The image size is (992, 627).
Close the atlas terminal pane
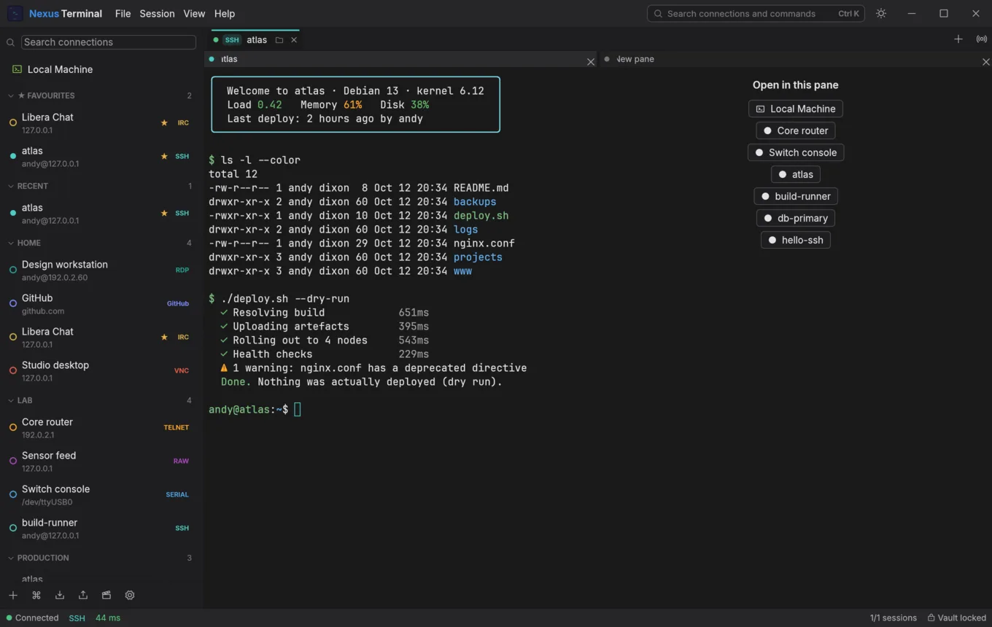coord(591,62)
